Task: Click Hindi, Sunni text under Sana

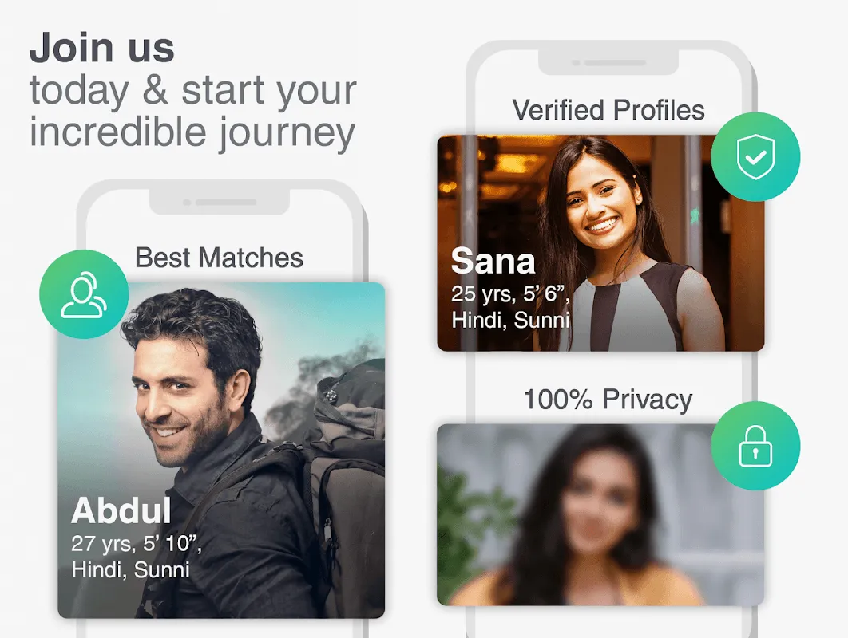Action: click(x=510, y=321)
